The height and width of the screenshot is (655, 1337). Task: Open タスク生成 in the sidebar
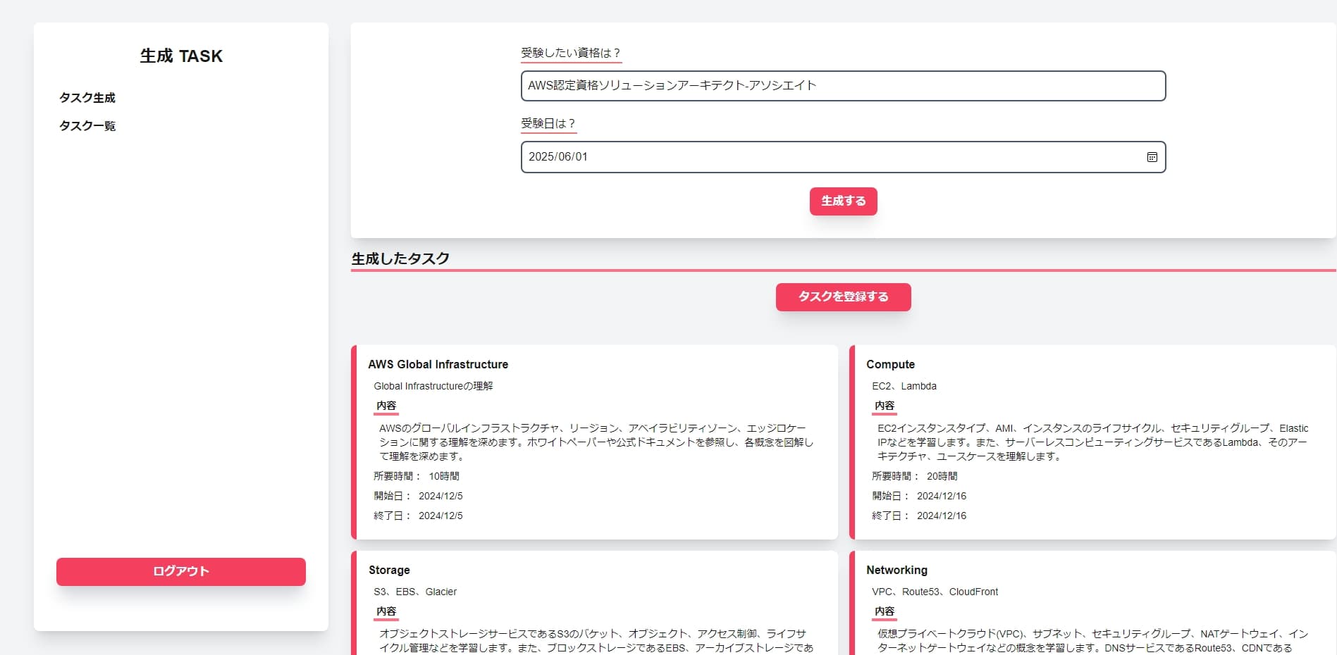87,98
